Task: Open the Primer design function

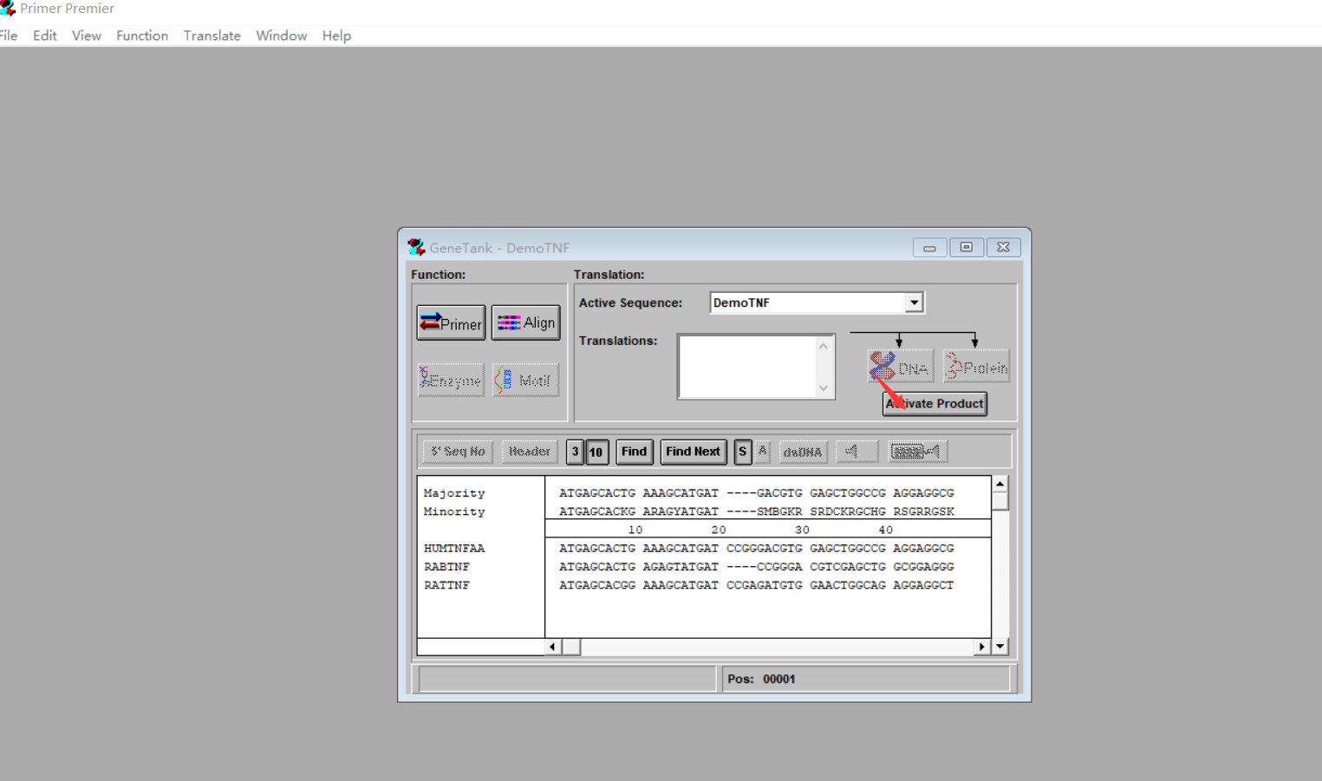Action: coord(451,323)
